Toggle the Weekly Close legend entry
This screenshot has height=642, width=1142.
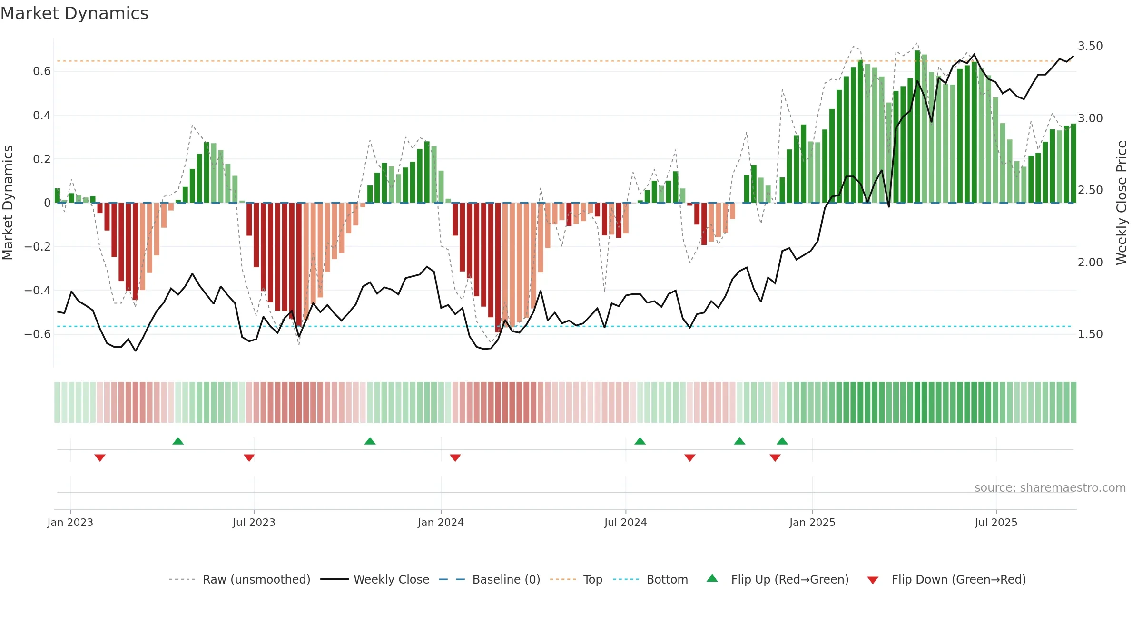(375, 579)
